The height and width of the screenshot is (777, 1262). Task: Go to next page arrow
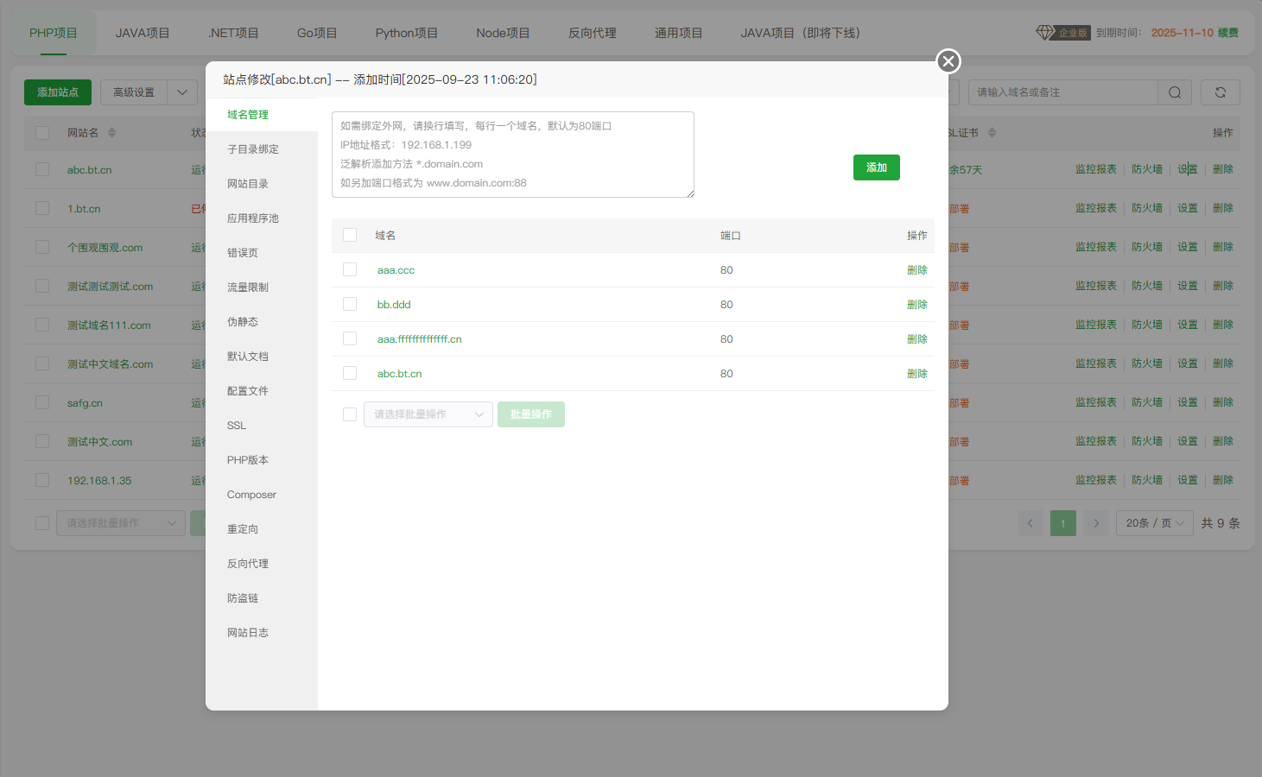pyautogui.click(x=1096, y=523)
